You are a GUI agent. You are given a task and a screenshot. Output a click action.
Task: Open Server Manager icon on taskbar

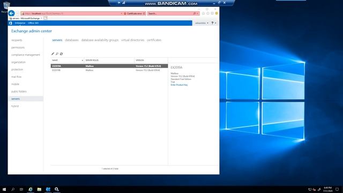point(48,189)
